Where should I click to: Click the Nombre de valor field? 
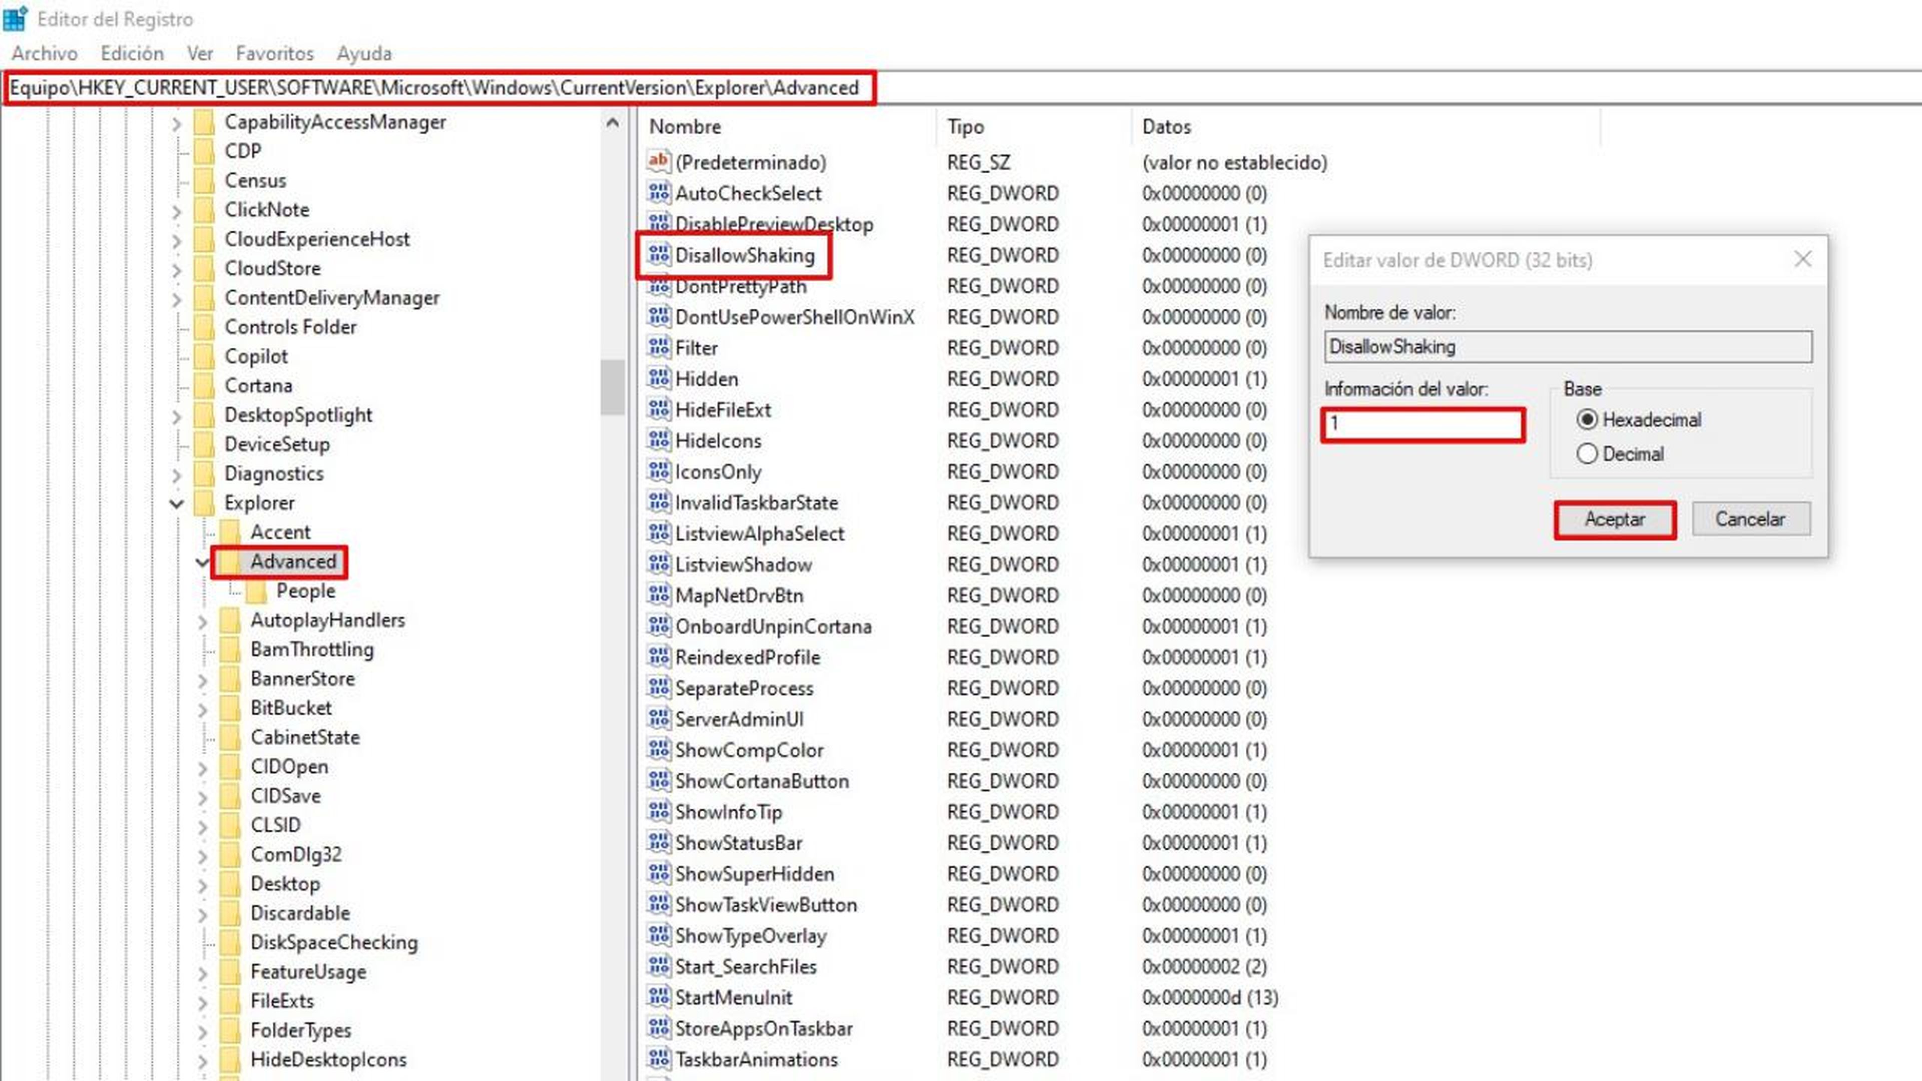coord(1568,347)
